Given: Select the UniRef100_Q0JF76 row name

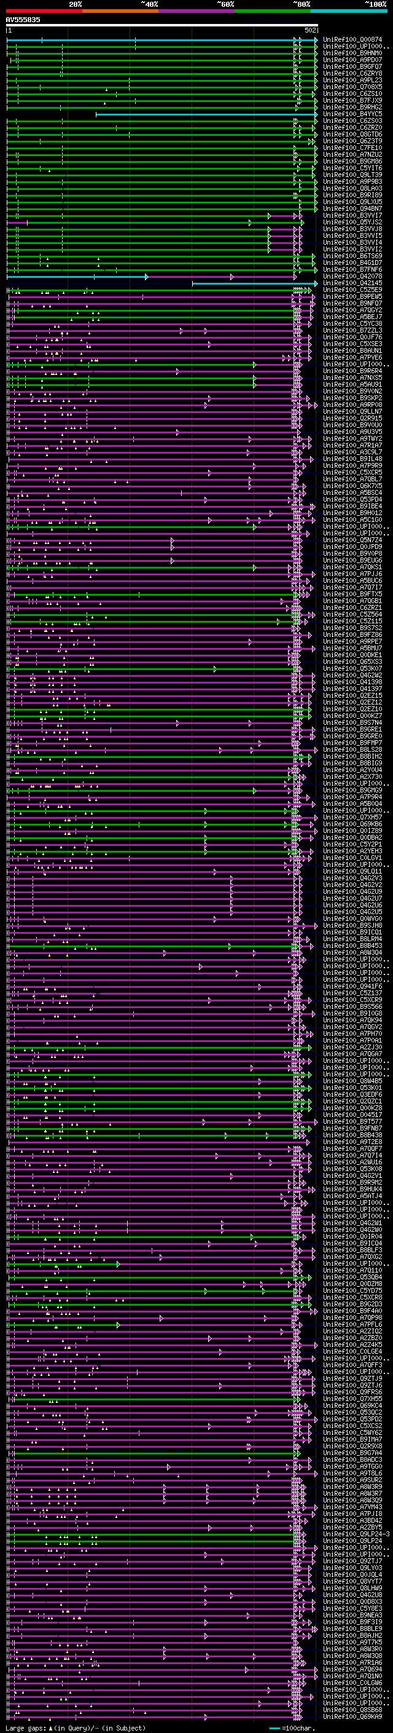Looking at the screenshot, I should tap(352, 337).
